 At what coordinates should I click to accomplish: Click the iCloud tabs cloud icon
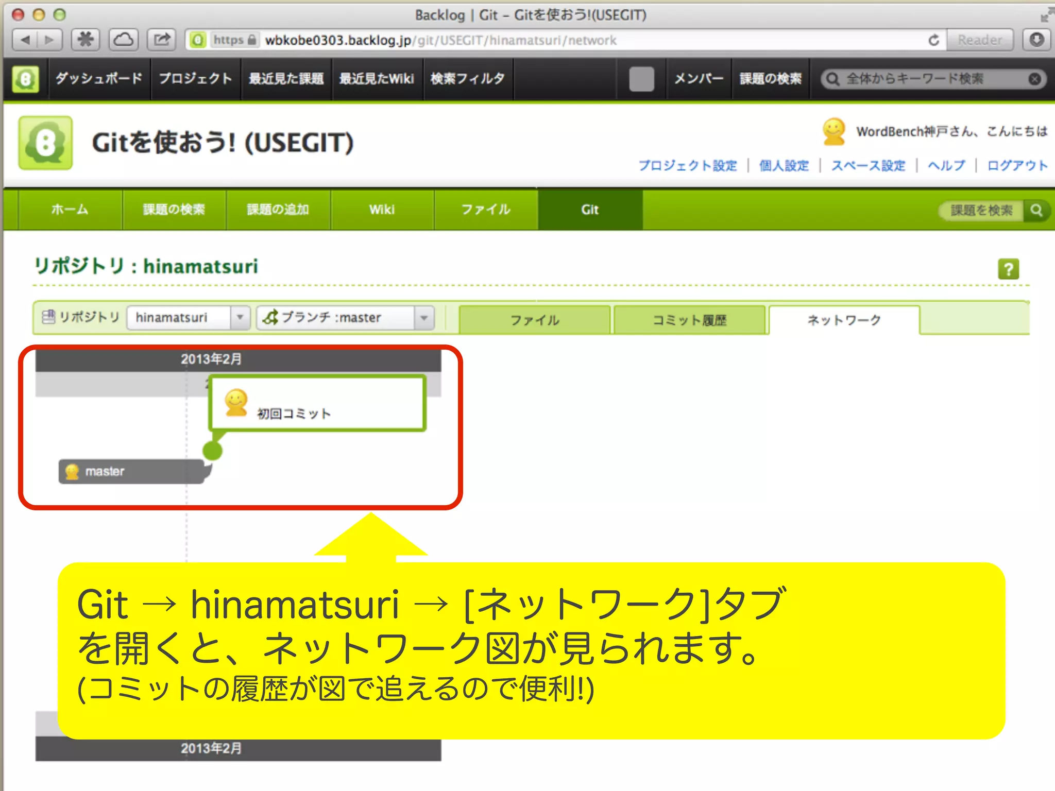click(x=124, y=40)
